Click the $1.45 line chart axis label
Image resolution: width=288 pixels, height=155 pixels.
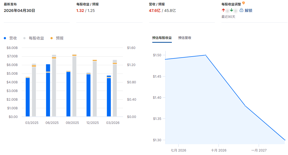pos(157,76)
